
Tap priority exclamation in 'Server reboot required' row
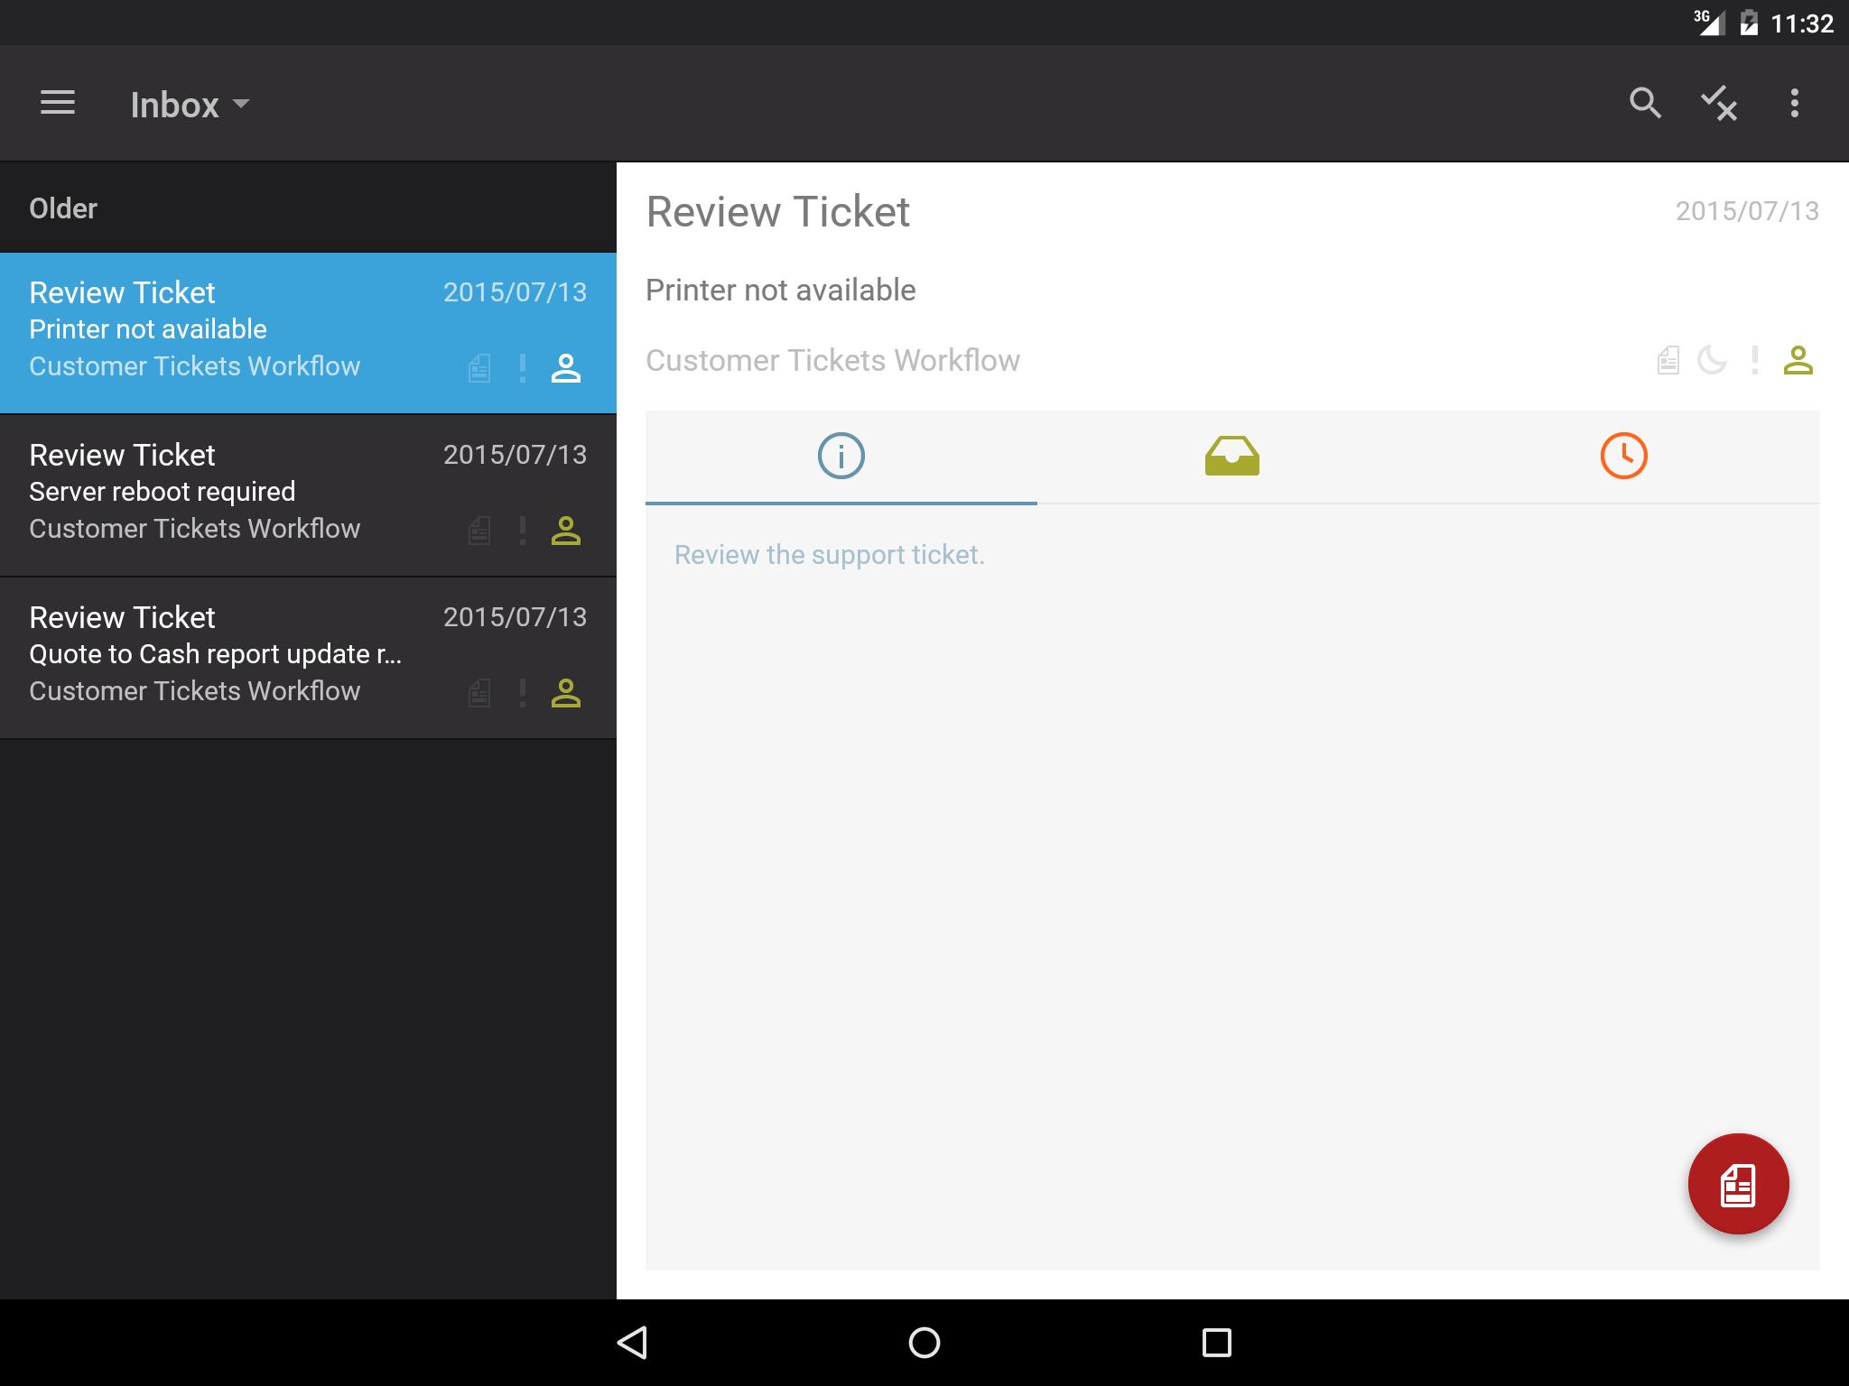[523, 531]
